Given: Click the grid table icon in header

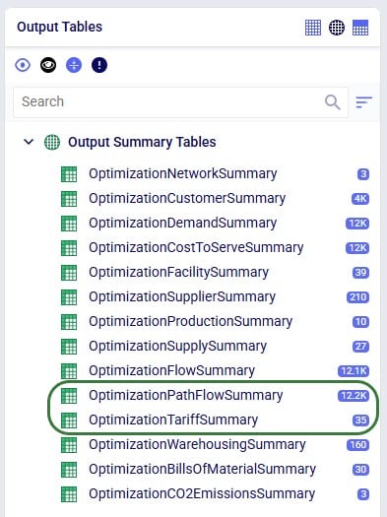Looking at the screenshot, I should coord(313,28).
